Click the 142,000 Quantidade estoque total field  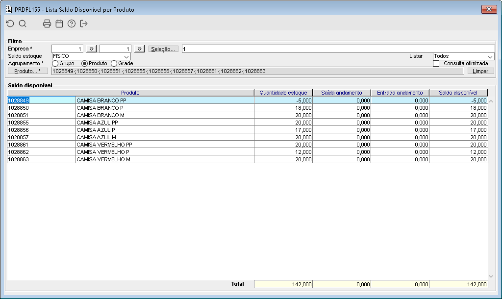pos(283,284)
